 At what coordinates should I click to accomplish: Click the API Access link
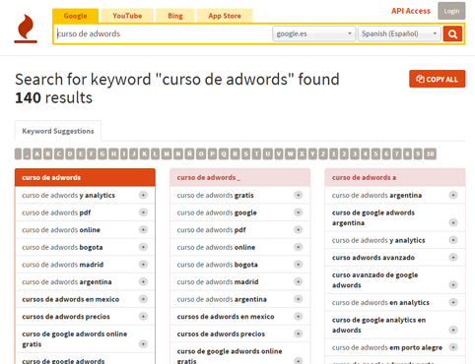point(411,11)
